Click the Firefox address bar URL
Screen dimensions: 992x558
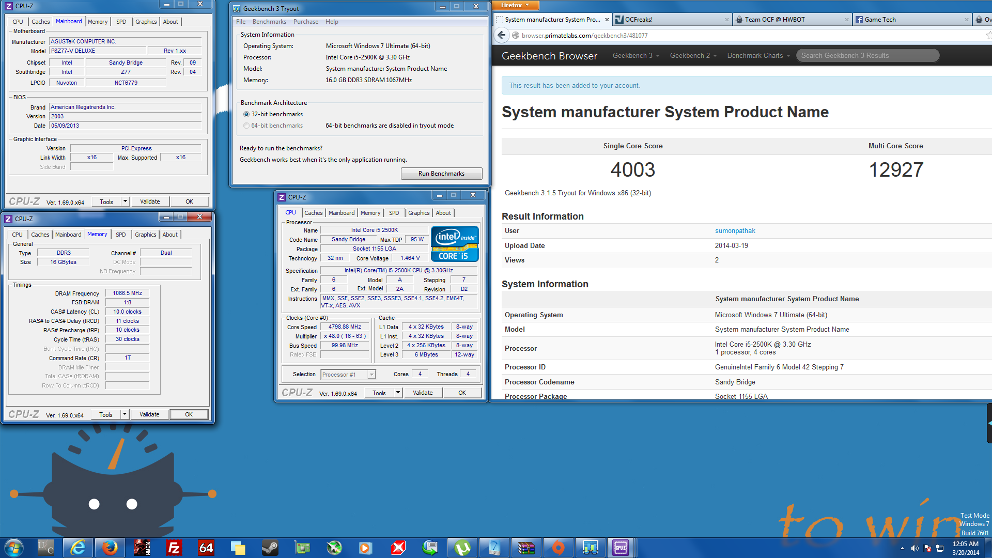click(x=584, y=36)
